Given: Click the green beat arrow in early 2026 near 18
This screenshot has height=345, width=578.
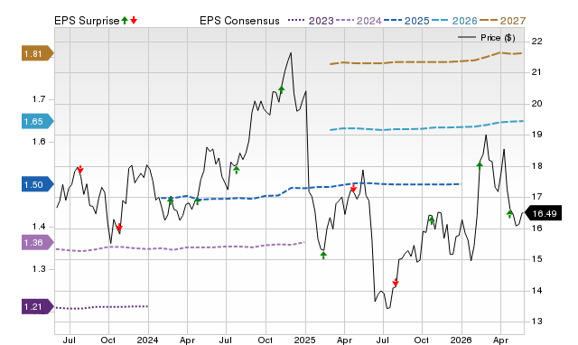Looking at the screenshot, I should click(480, 165).
